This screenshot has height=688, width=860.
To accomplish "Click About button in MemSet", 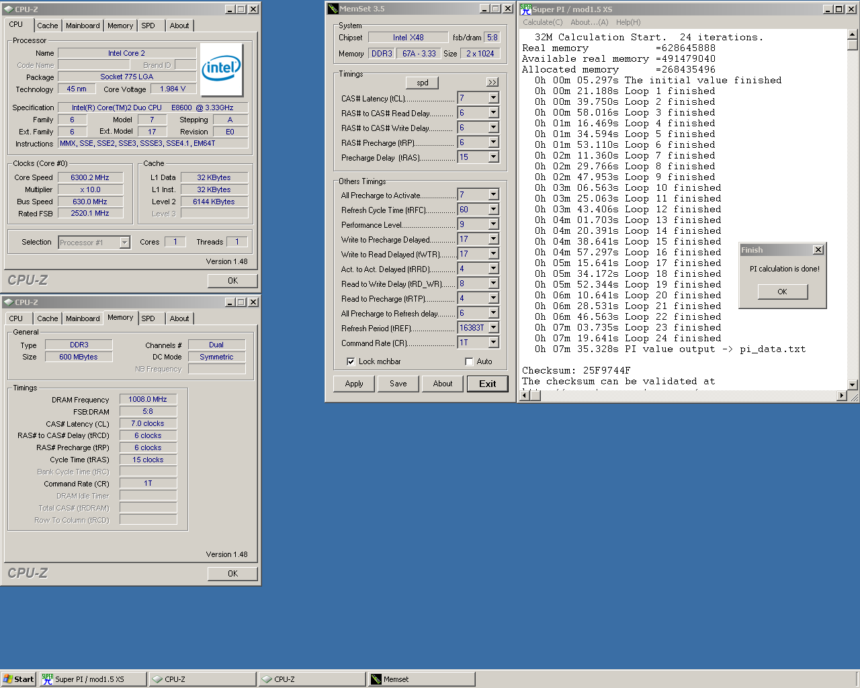I will pyautogui.click(x=443, y=384).
